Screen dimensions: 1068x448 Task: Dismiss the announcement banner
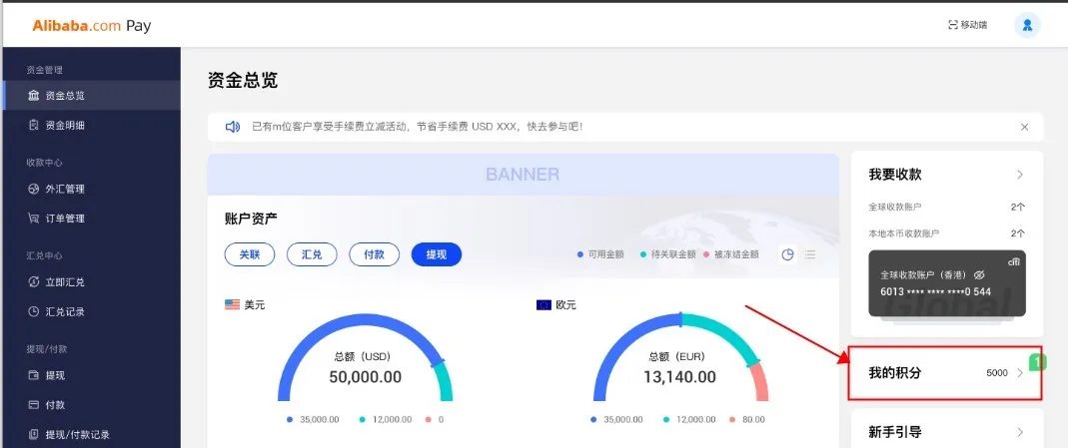point(1024,127)
